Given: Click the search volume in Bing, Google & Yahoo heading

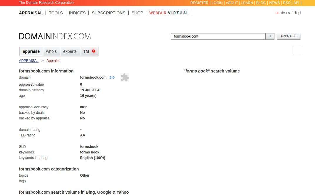Looking at the screenshot, I should (x=74, y=192).
